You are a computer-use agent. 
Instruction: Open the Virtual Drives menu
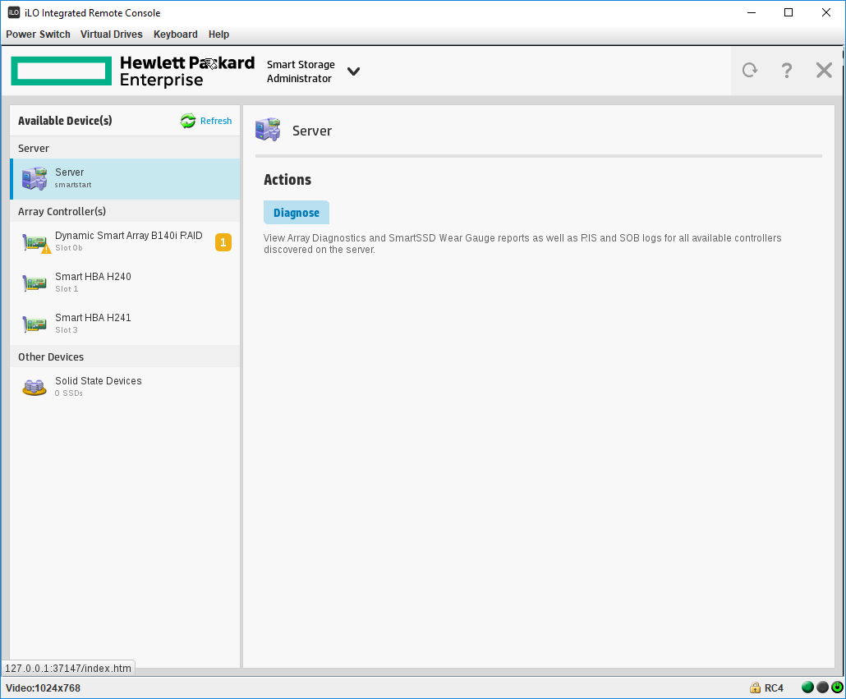(x=111, y=34)
